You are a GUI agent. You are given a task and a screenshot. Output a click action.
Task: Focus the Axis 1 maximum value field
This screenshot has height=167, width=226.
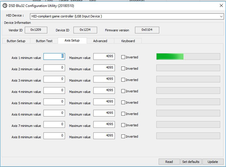104,56
